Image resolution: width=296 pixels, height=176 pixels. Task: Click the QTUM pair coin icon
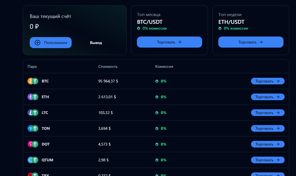pos(33,160)
